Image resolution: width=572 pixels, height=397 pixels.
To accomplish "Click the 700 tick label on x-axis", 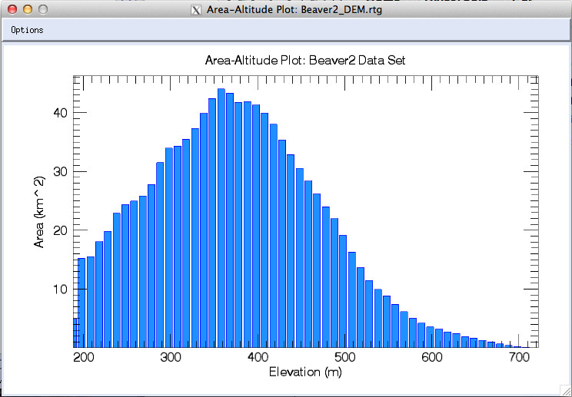I will 519,357.
